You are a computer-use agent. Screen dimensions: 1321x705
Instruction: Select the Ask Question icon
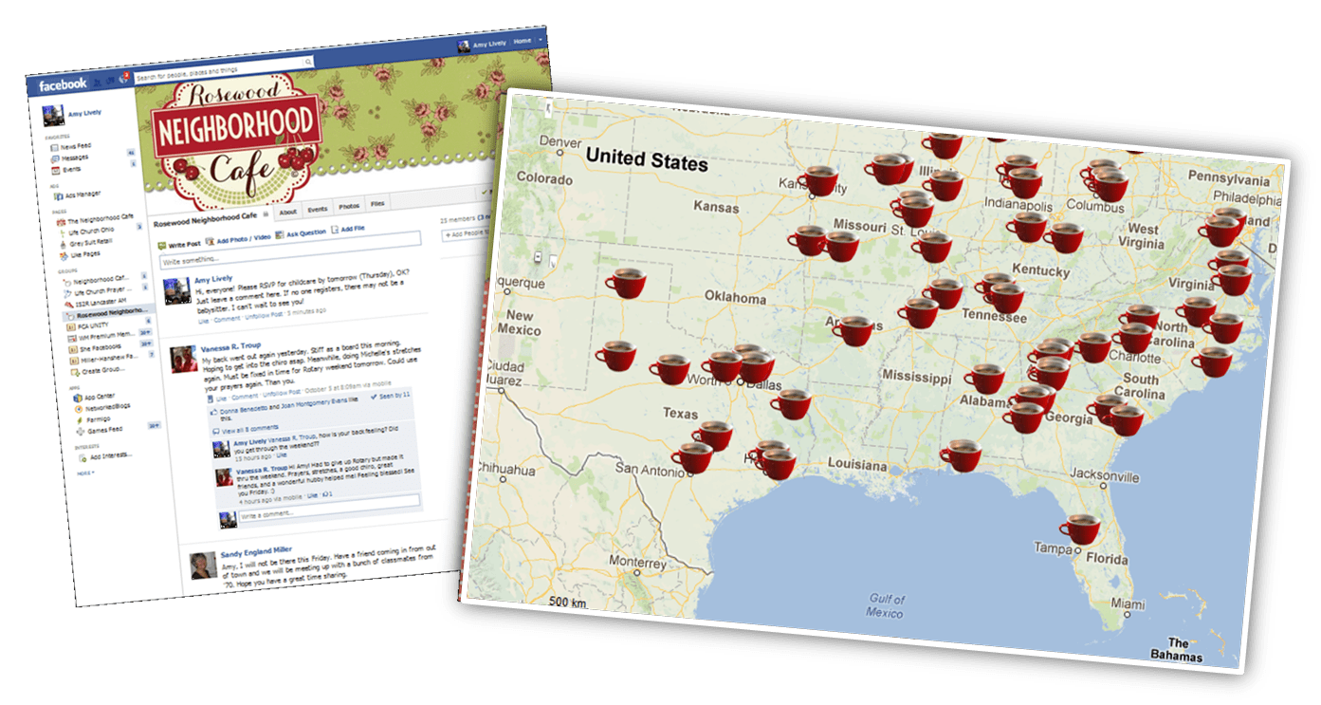point(280,233)
